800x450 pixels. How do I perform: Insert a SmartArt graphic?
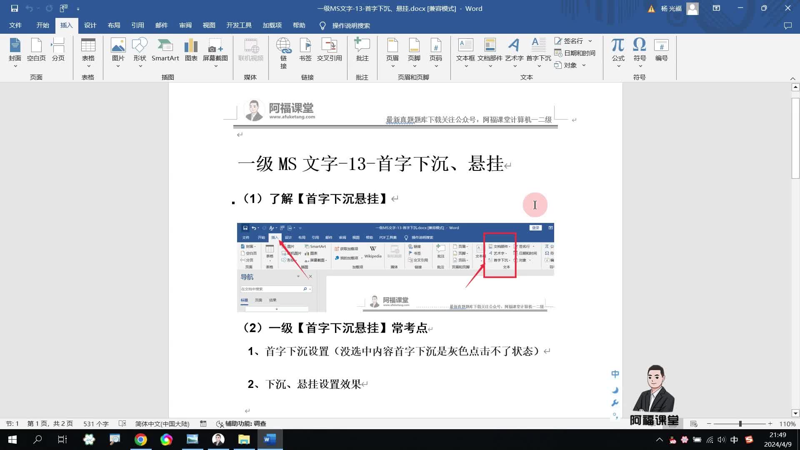click(x=165, y=50)
